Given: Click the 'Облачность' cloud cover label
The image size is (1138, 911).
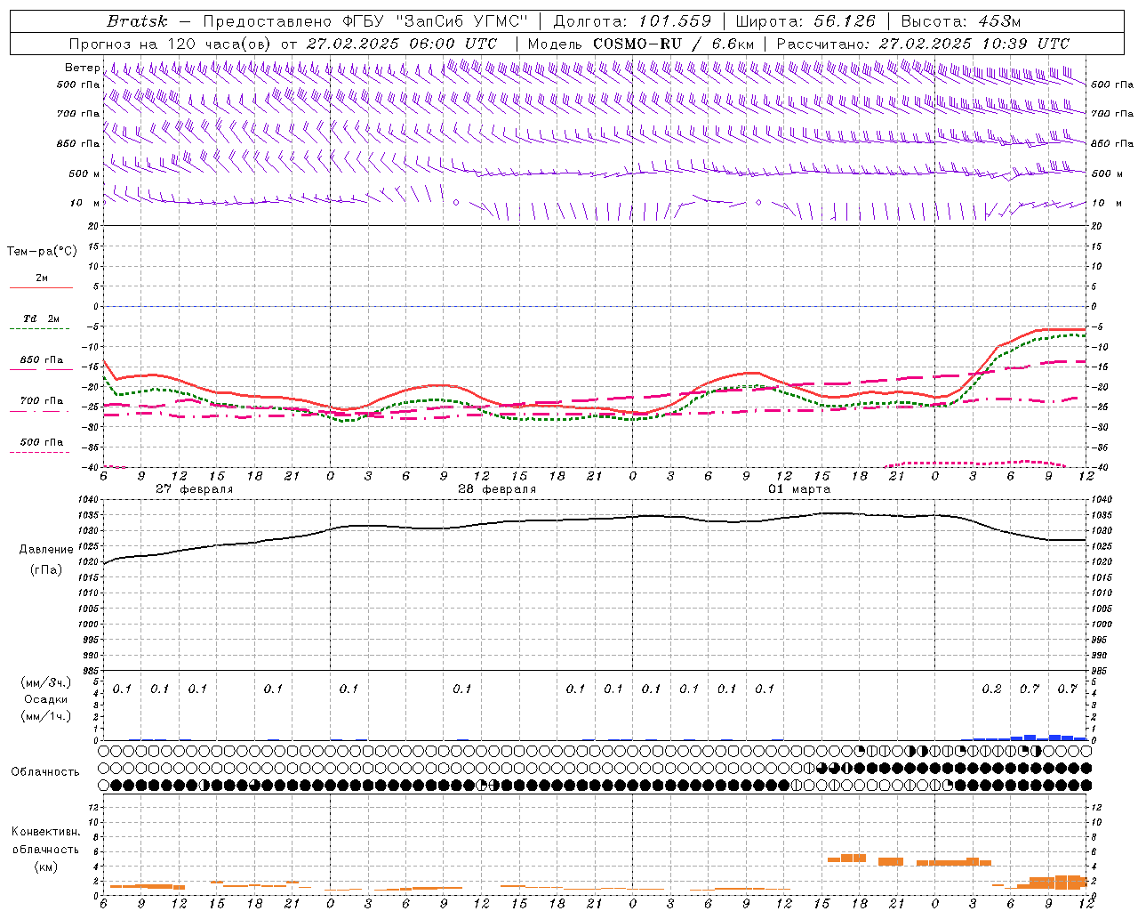Looking at the screenshot, I should pyautogui.click(x=45, y=772).
